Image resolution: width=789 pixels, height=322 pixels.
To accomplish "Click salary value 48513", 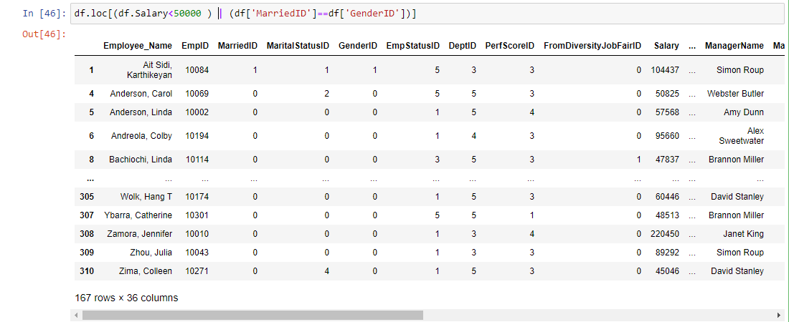I will 667,215.
